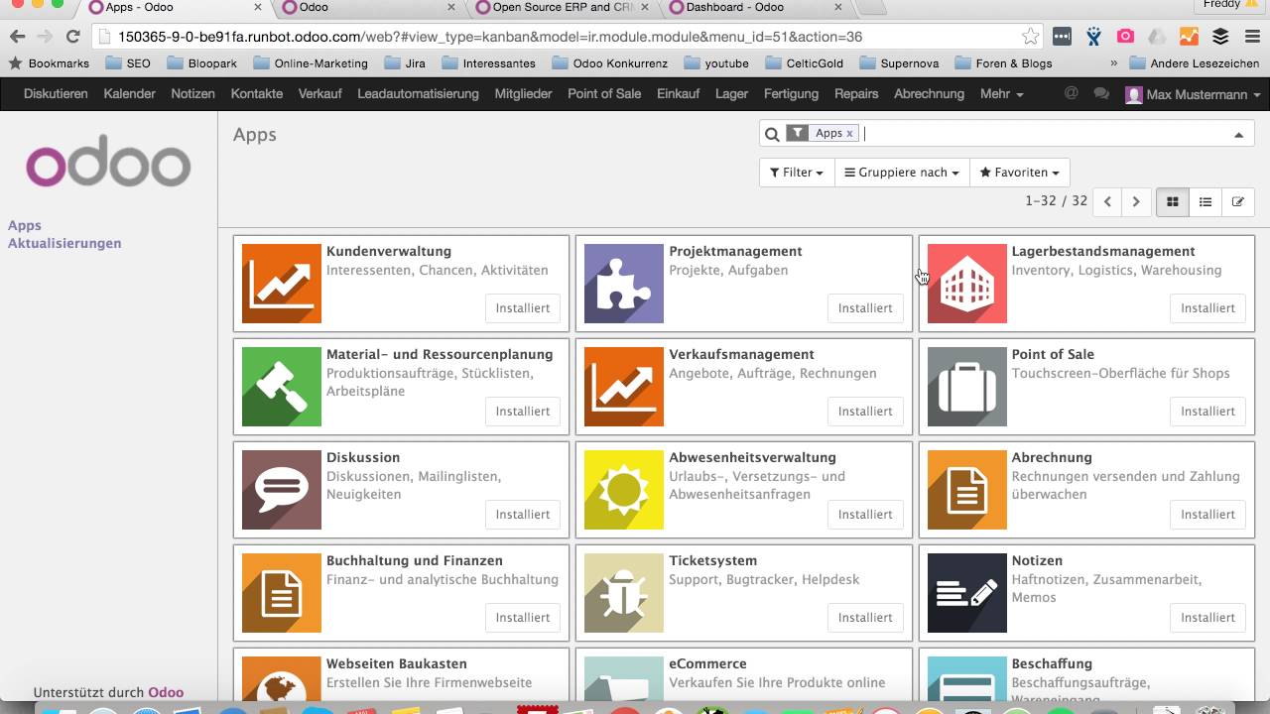Reload the page
This screenshot has width=1270, height=714.
pyautogui.click(x=72, y=37)
